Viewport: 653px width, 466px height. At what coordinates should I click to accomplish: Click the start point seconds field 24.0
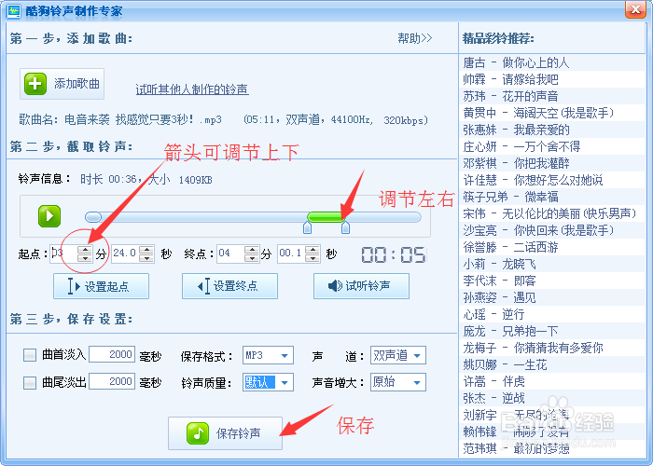tap(125, 254)
